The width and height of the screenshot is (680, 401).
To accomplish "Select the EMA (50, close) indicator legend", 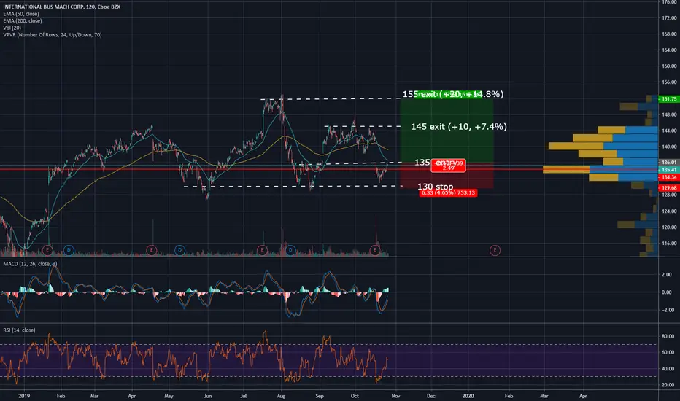I will (x=21, y=14).
